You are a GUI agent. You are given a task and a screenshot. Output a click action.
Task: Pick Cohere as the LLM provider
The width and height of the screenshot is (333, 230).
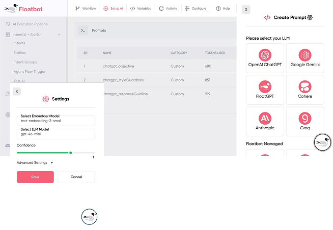(305, 90)
